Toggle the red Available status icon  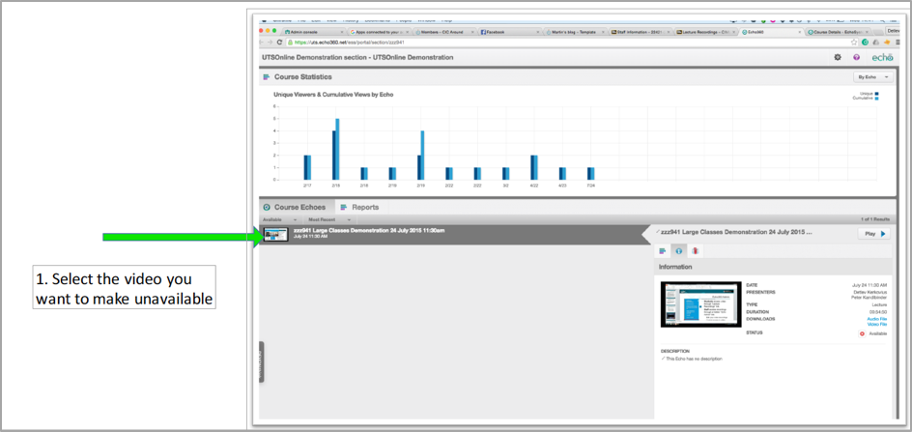[x=862, y=332]
